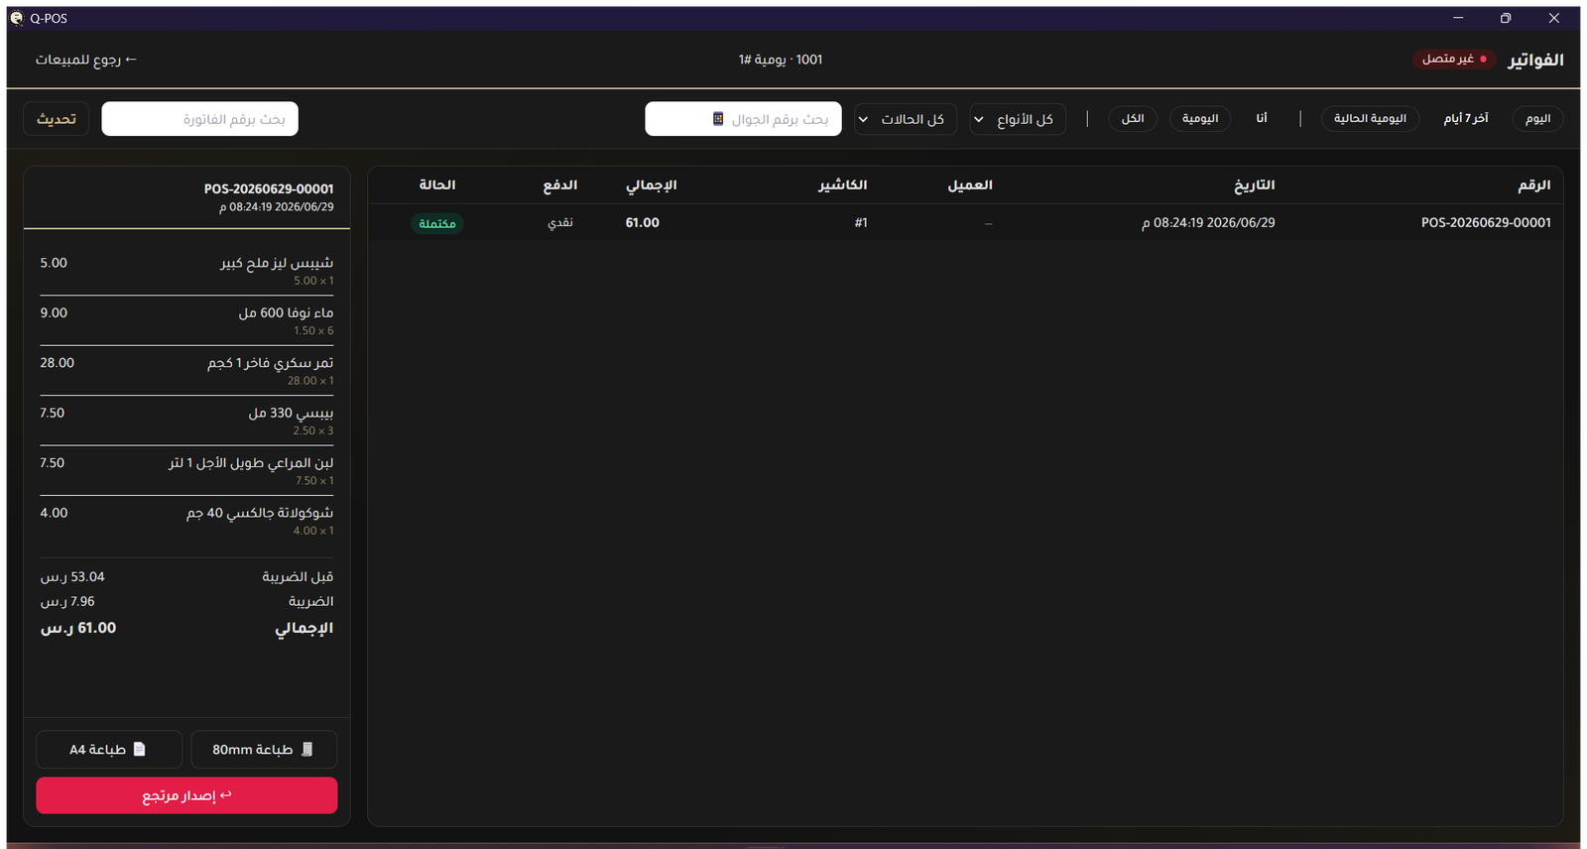Select the اليوم date filter
Viewport: 1587px width, 849px height.
click(x=1537, y=118)
